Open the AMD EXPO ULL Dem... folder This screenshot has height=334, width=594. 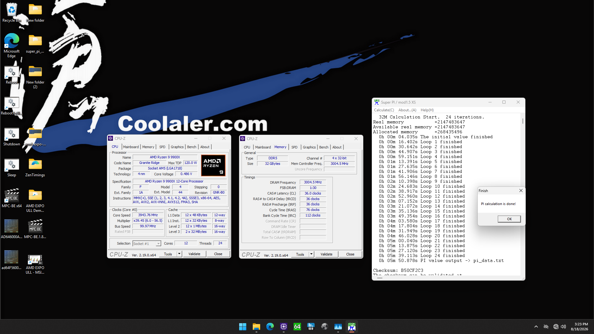pos(35,200)
